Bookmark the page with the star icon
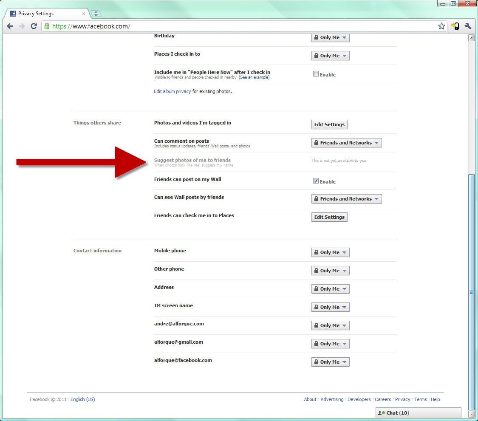 [441, 26]
